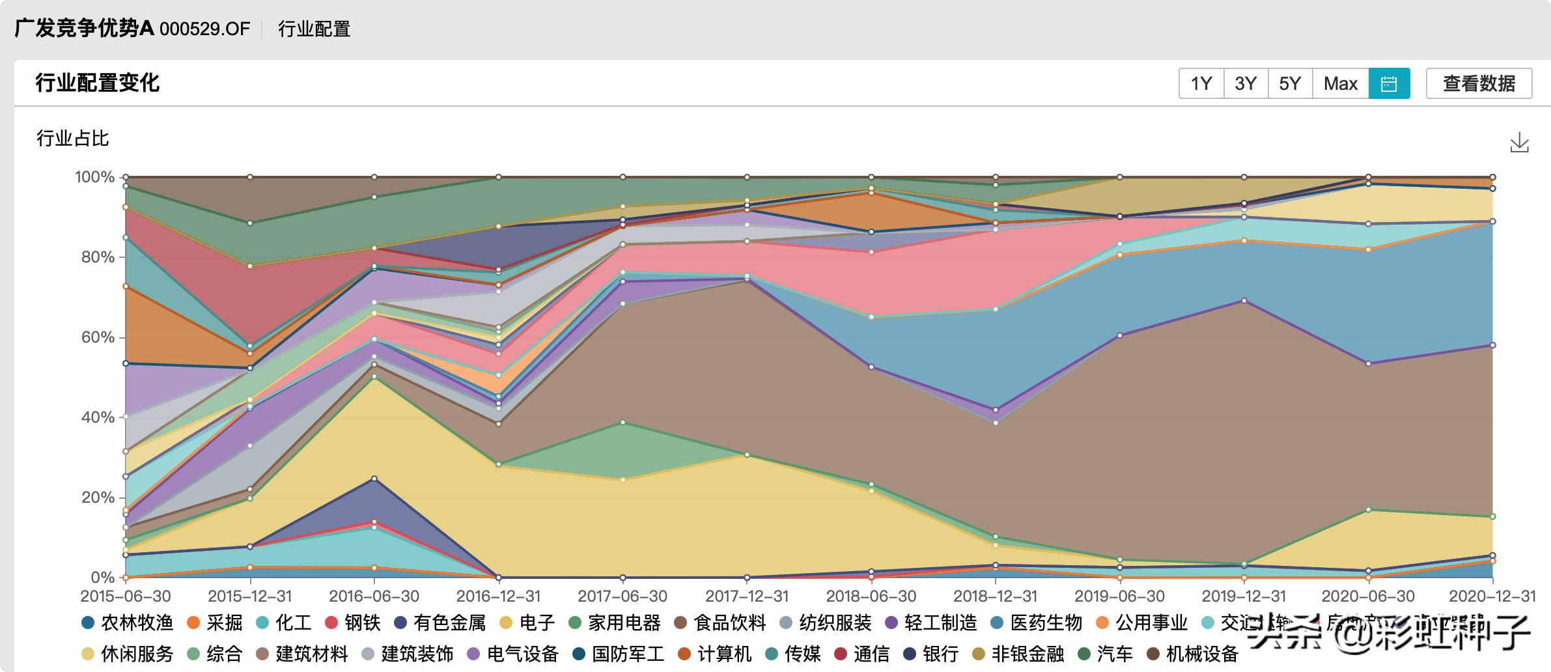The height and width of the screenshot is (672, 1551).
Task: Switch to the 3Y time range
Action: click(x=1246, y=83)
